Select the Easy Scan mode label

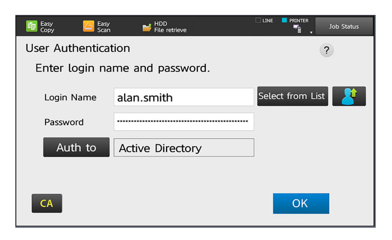[104, 27]
